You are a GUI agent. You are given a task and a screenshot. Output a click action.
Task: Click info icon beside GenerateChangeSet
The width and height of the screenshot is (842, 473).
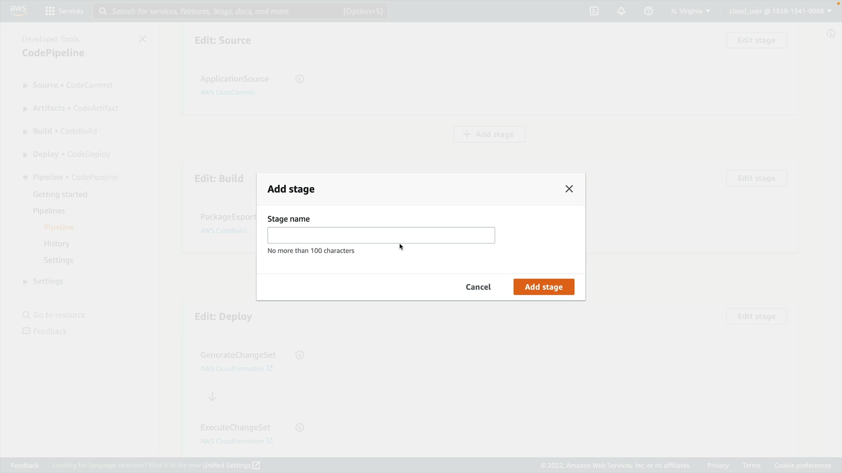click(300, 355)
